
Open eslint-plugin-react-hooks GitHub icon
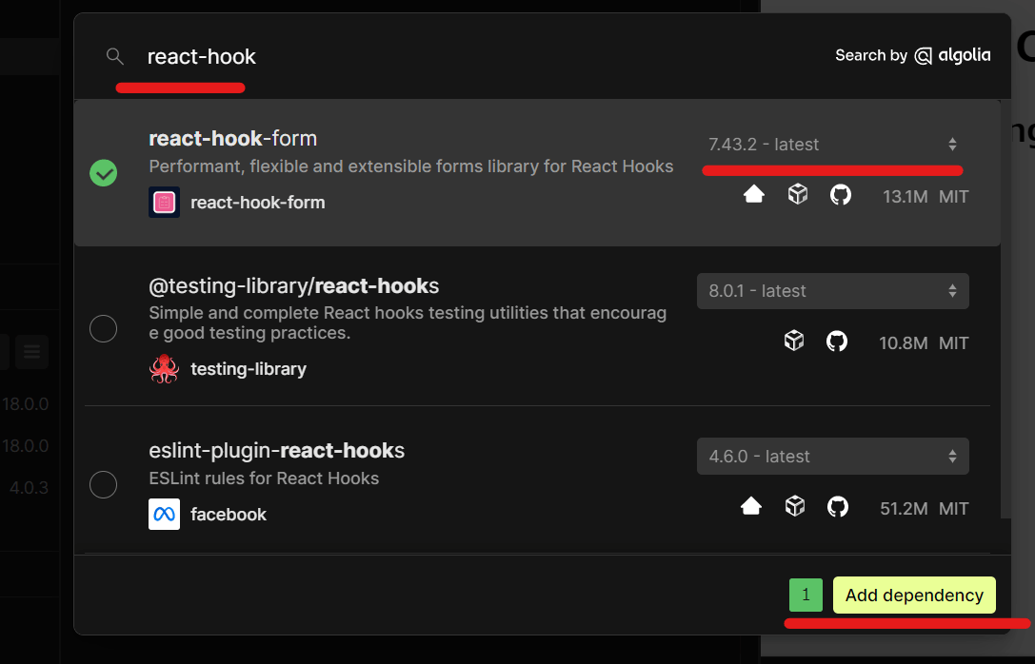(838, 506)
